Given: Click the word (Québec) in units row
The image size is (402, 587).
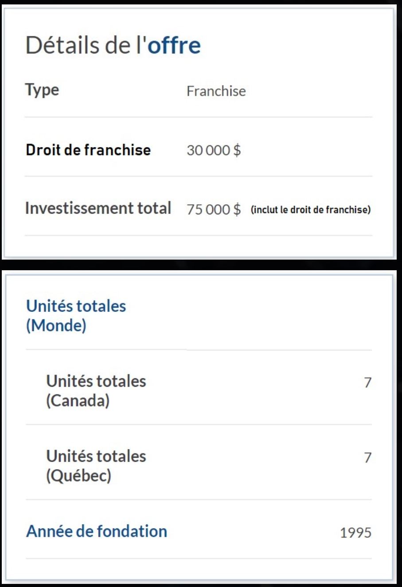Looking at the screenshot, I should [79, 476].
